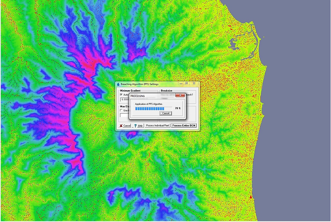Click the red X icon on settings Cancel
Image resolution: width=331 pixels, height=222 pixels.
[x=121, y=126]
